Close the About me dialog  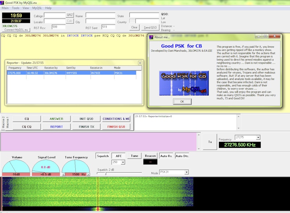coord(274,36)
